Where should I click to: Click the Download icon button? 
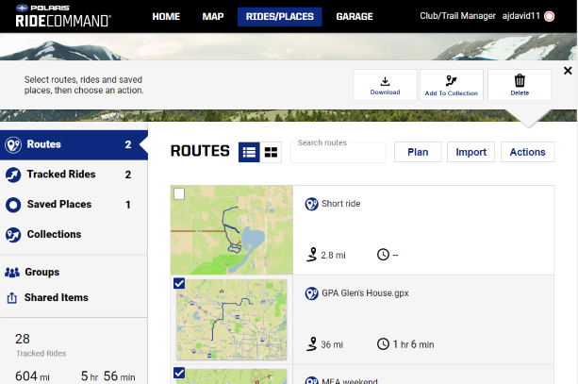pyautogui.click(x=385, y=84)
